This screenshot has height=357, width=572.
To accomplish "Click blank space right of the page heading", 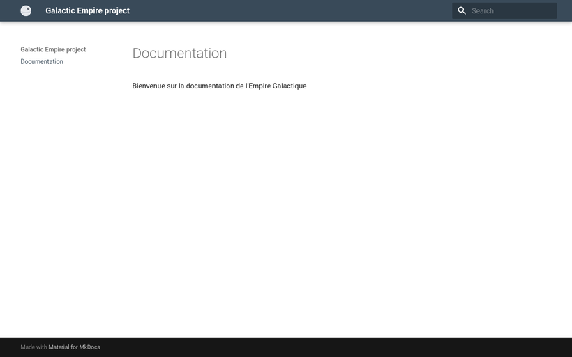I will (x=384, y=54).
